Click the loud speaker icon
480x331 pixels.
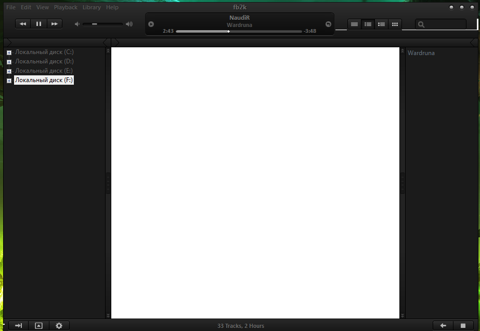coord(129,24)
